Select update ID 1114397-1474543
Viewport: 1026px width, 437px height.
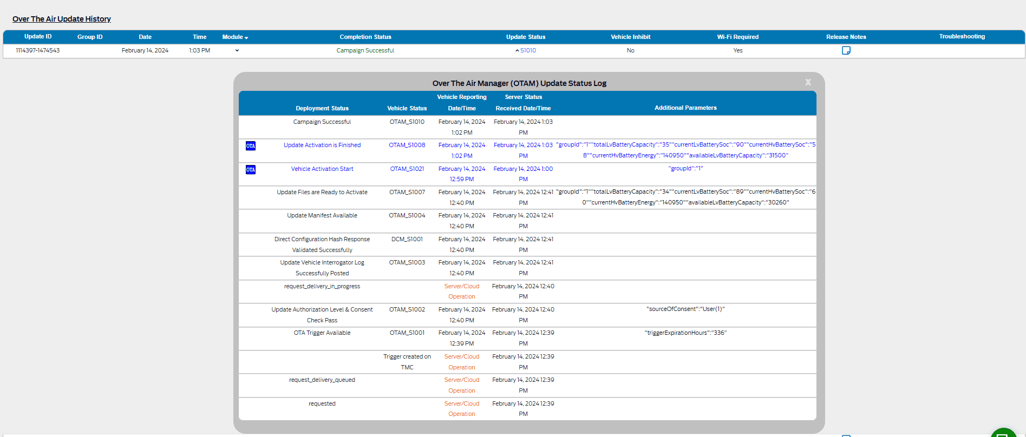tap(38, 50)
